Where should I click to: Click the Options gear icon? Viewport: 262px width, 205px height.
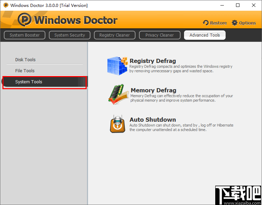coord(234,23)
